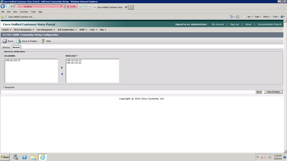Click the Sign out link
This screenshot has height=161, width=287.
[x=235, y=24]
